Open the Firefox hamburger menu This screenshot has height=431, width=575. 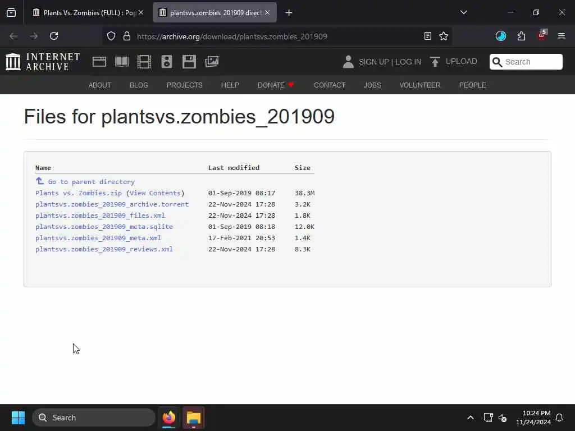562,36
